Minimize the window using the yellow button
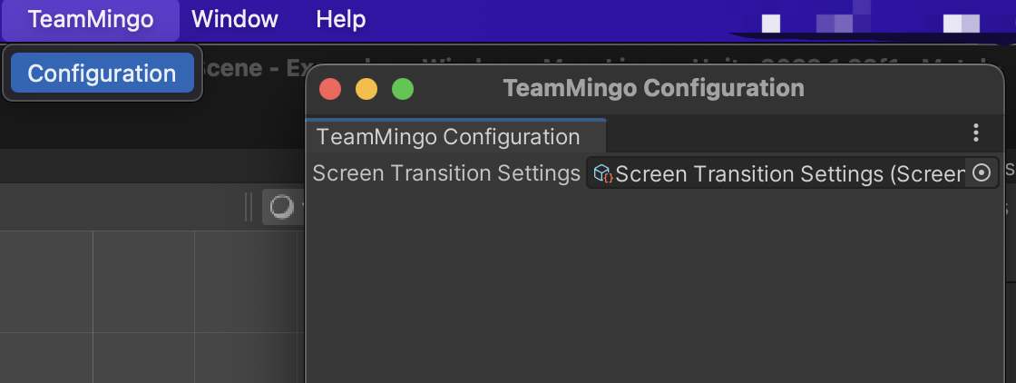The width and height of the screenshot is (1016, 383). [366, 89]
